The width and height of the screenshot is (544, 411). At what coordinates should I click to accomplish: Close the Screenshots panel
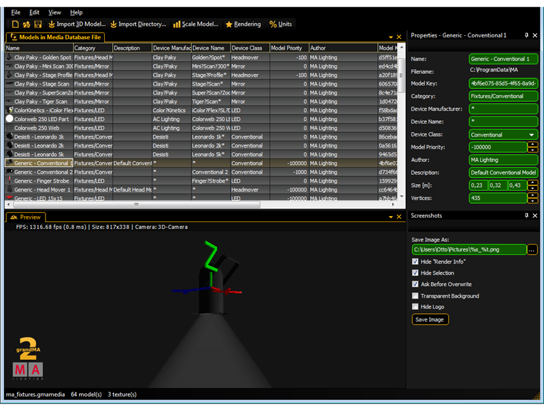[535, 215]
